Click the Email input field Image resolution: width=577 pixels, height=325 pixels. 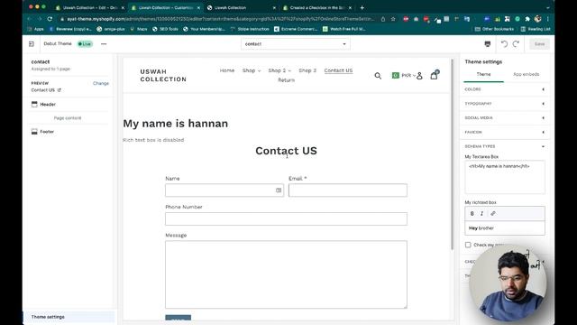348,190
